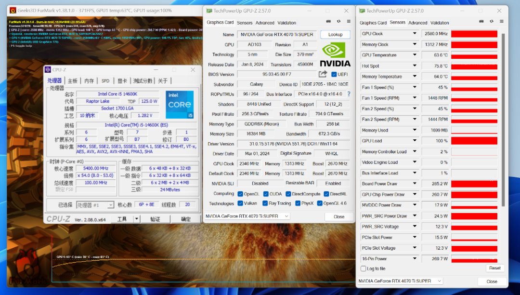
Task: Toggle the PhysX checkbox
Action: point(298,203)
